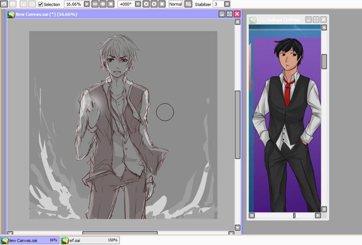Click the zoom out minus icon
The image size is (362, 245).
pos(95,4)
